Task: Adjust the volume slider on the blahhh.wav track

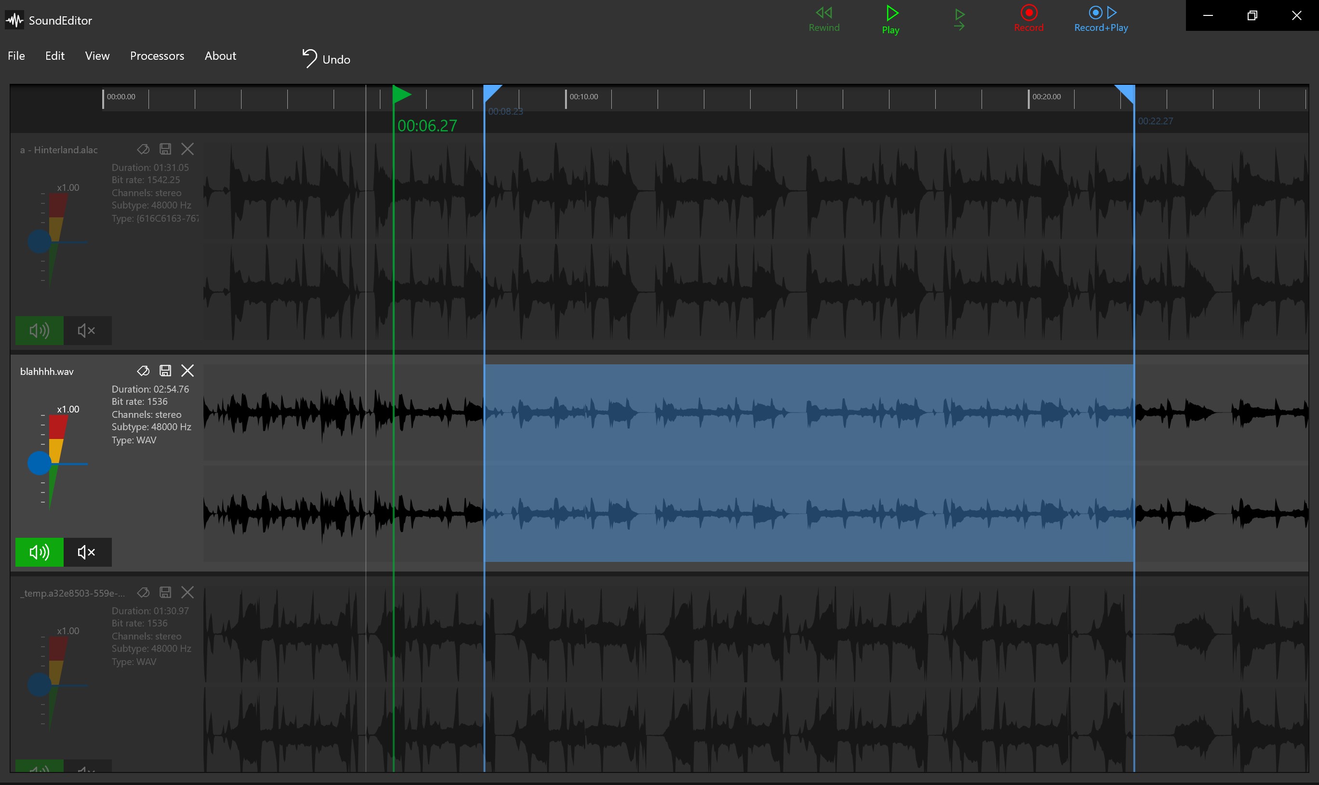Action: (x=39, y=464)
